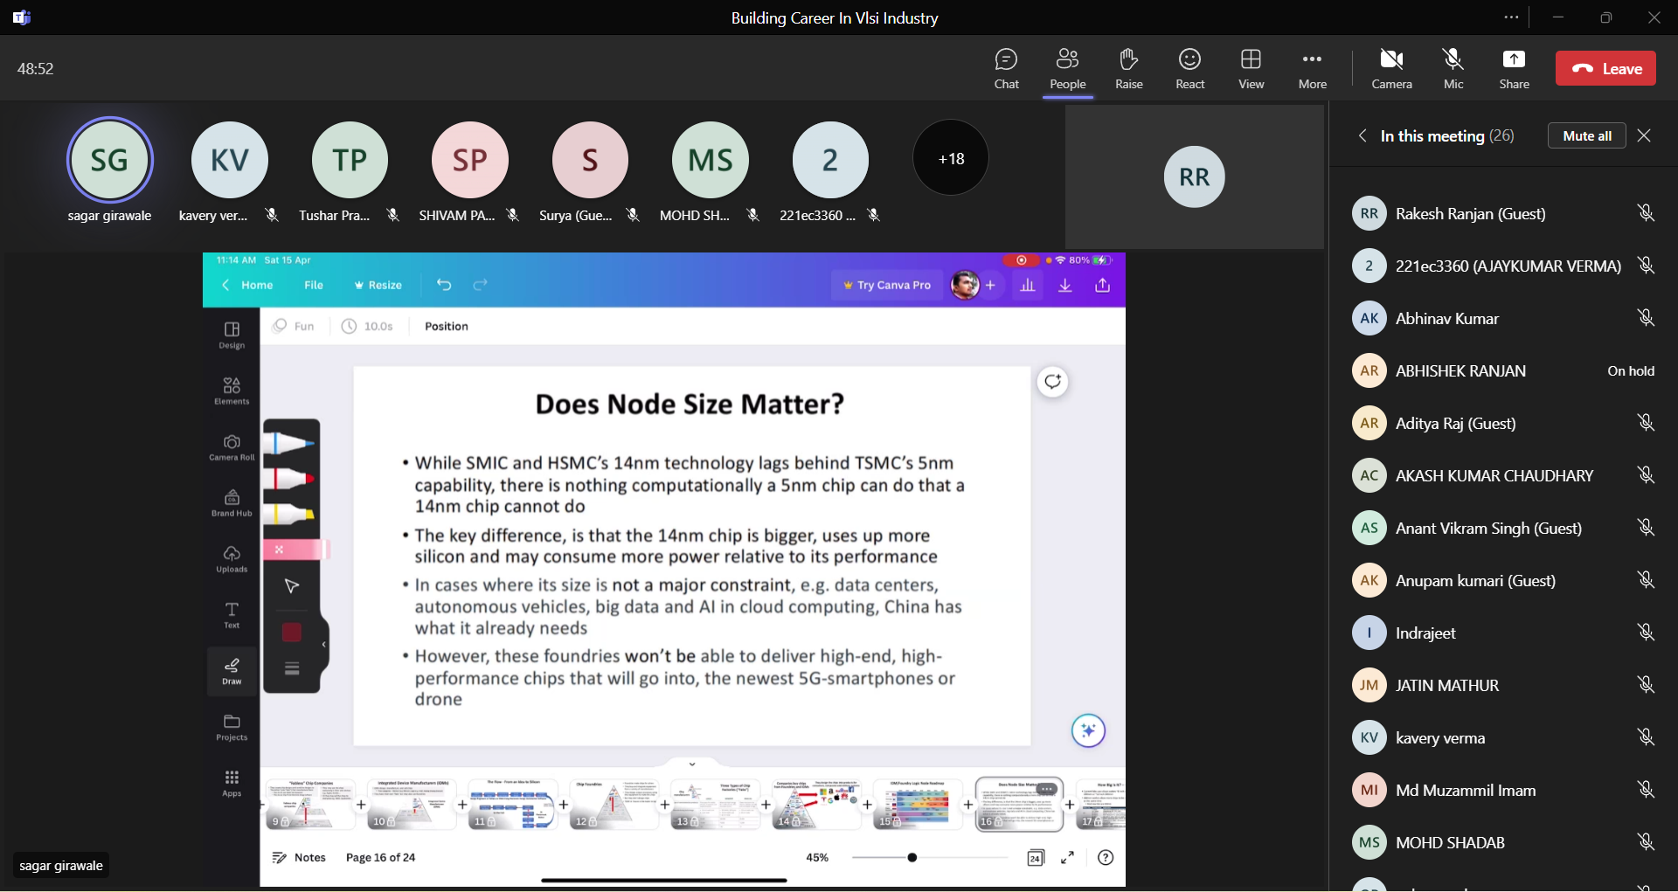1678x892 pixels.
Task: Collapse participants list with back chevron
Action: 1362,135
